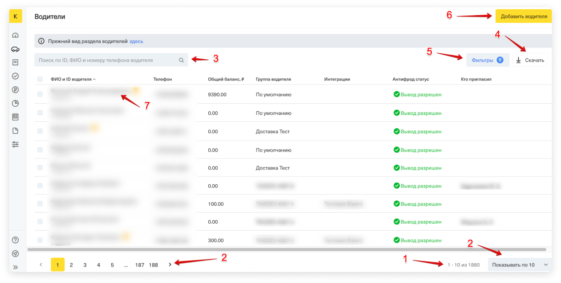Open the pie chart reports icon

(16, 103)
